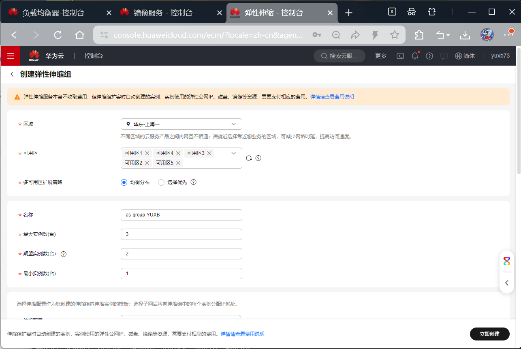Show help tip for 选择优先 strategy
521x349 pixels.
[194, 182]
